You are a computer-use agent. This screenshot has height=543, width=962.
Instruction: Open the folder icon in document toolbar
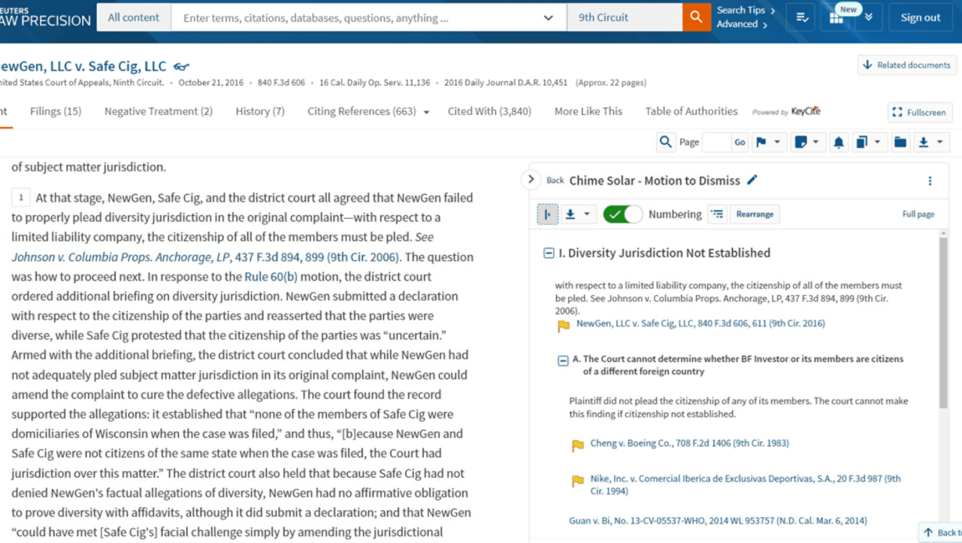coord(900,142)
